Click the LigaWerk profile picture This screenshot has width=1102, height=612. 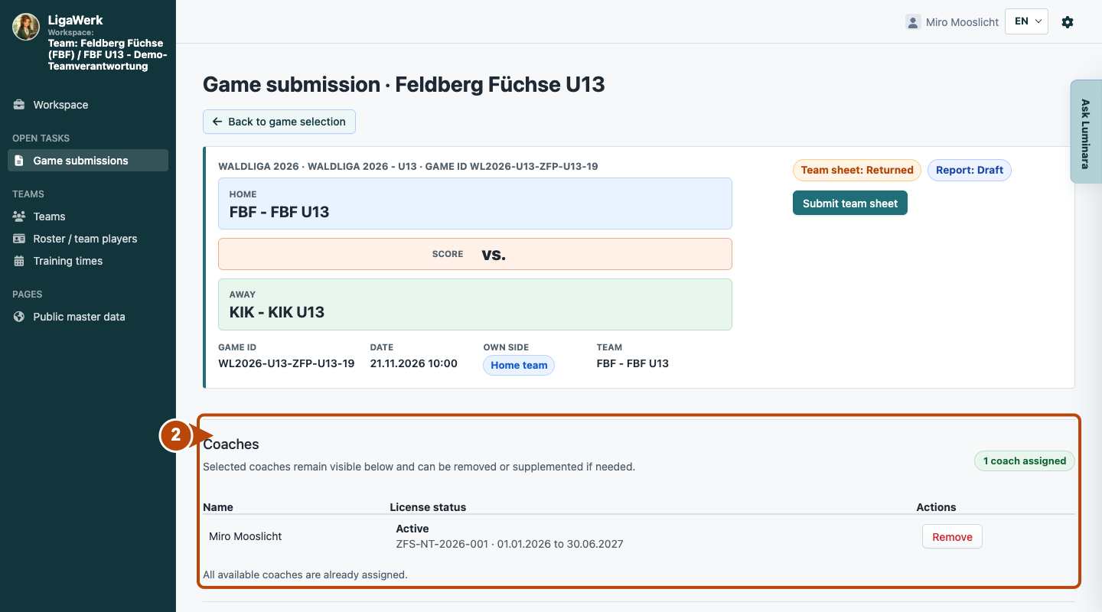[26, 27]
